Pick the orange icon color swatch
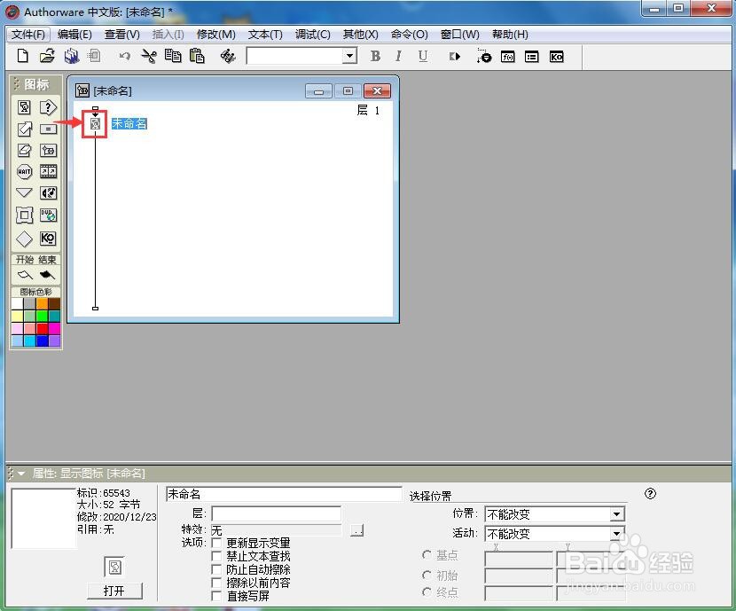 42,303
